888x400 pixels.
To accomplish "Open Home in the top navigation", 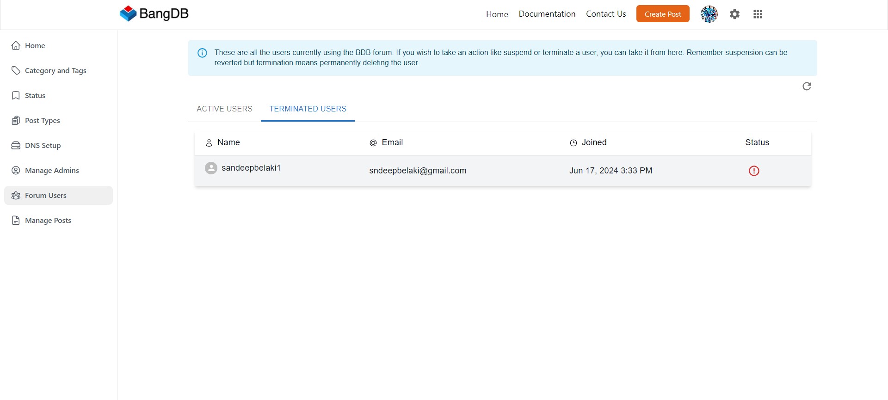I will (x=497, y=14).
